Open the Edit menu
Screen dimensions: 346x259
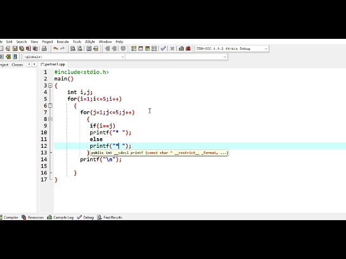[9, 42]
